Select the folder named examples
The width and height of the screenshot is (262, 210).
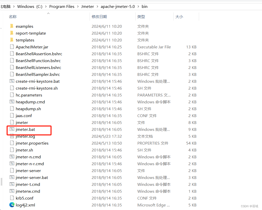click(24, 26)
